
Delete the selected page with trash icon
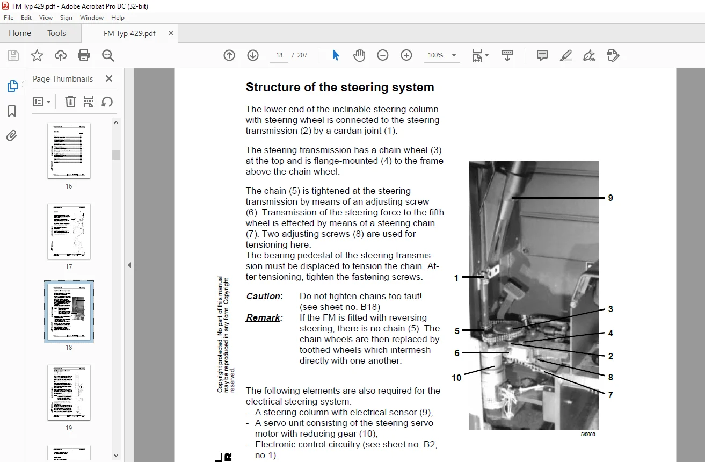[70, 102]
